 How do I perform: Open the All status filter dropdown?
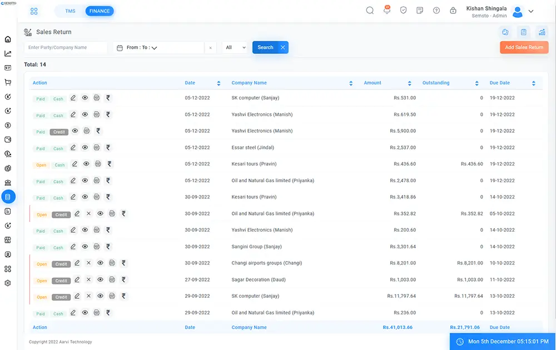235,47
